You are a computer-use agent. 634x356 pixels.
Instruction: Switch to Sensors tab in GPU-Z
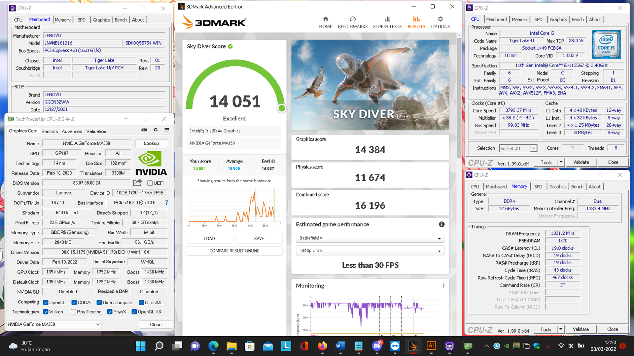(50, 131)
